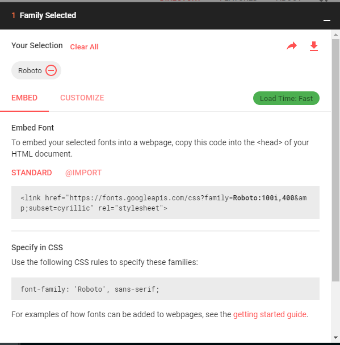340x345 pixels.
Task: Click the Specify in CSS heading
Action: [37, 247]
